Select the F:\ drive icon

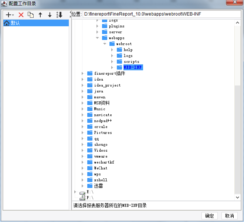click(82, 198)
